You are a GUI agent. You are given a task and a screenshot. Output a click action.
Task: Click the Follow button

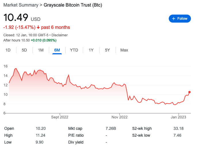pos(180,19)
